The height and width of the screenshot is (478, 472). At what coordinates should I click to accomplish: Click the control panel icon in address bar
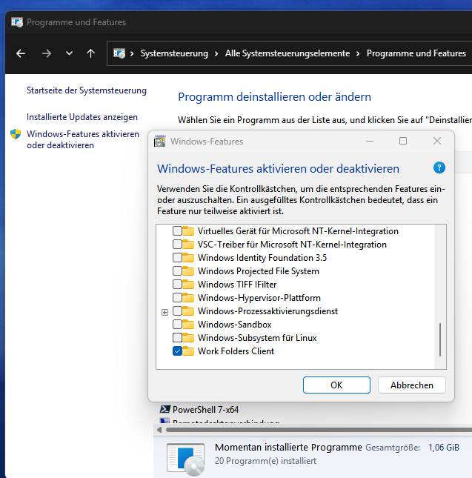tap(119, 53)
